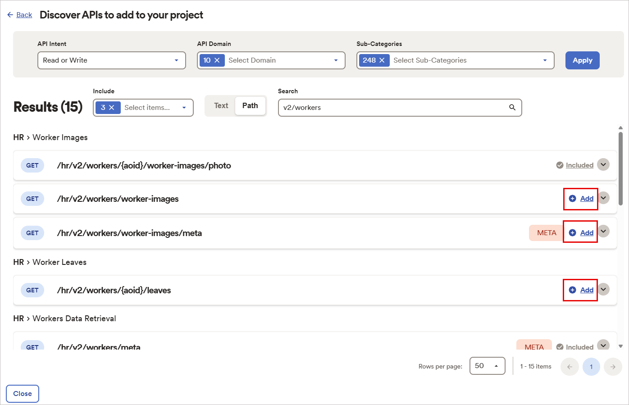Go to previous results page arrow
This screenshot has height=405, width=629.
point(570,367)
